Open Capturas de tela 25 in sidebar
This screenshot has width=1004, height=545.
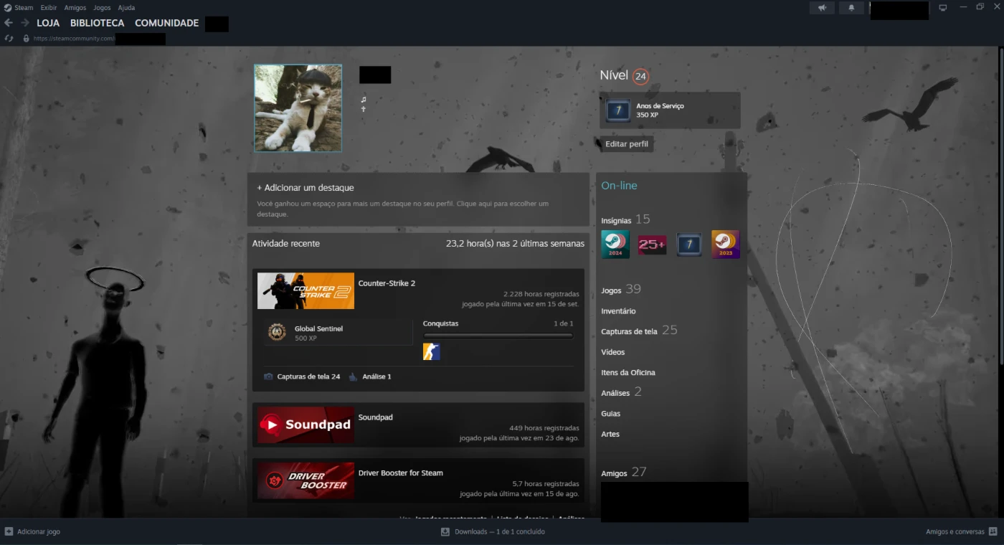coord(639,331)
